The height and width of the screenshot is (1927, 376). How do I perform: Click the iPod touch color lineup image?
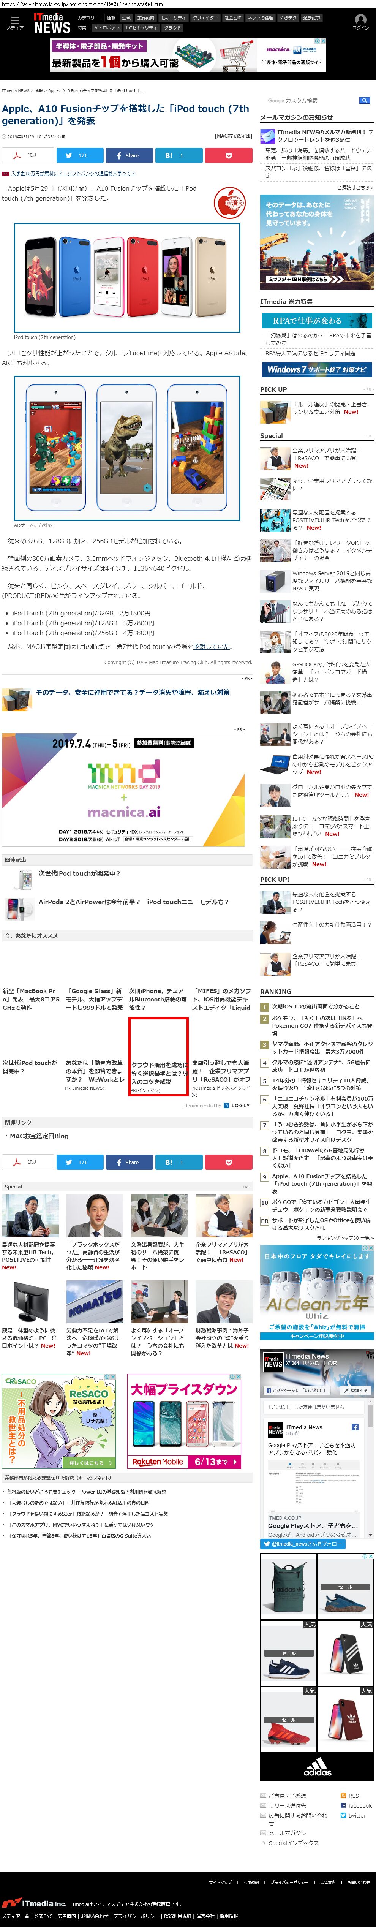click(127, 277)
